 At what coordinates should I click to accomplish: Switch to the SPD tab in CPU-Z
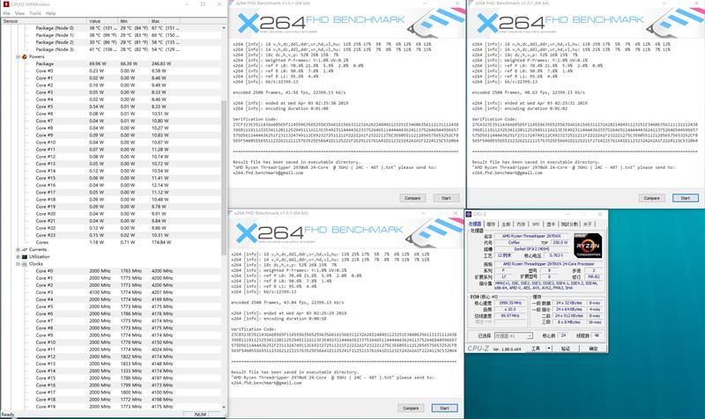tap(536, 224)
